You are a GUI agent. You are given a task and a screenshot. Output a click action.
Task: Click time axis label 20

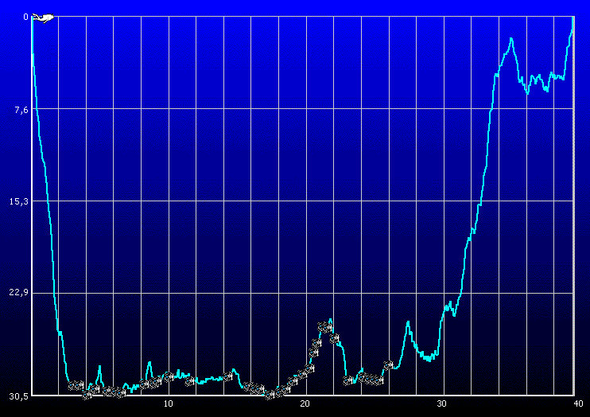[305, 404]
